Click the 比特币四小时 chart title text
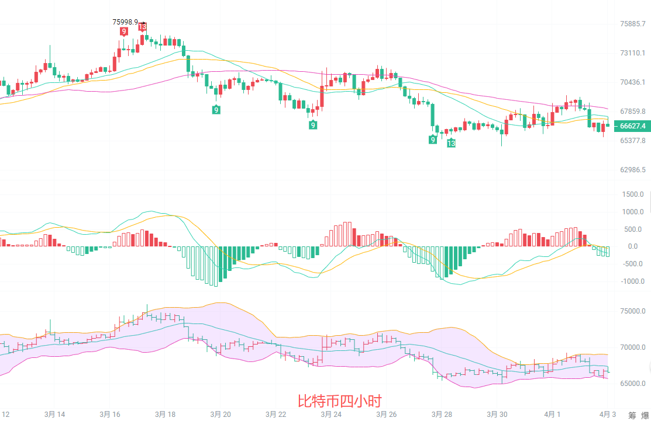 click(339, 401)
